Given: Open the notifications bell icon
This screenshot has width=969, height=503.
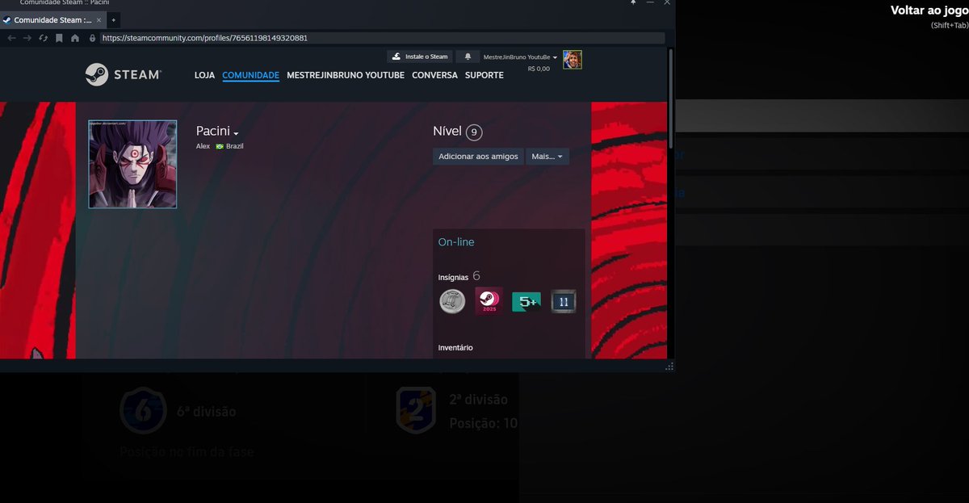Looking at the screenshot, I should [x=468, y=57].
